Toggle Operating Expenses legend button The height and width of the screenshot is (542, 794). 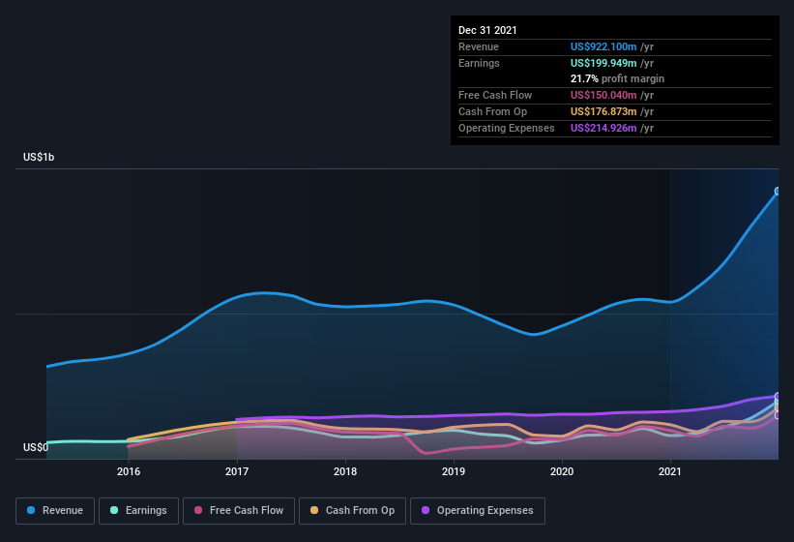(x=478, y=511)
